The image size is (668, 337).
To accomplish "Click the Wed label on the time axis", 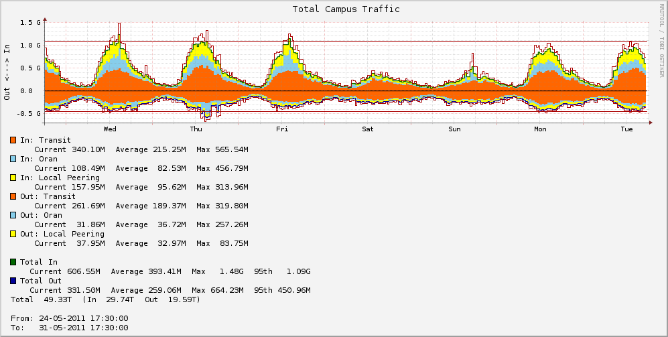I will pyautogui.click(x=110, y=129).
